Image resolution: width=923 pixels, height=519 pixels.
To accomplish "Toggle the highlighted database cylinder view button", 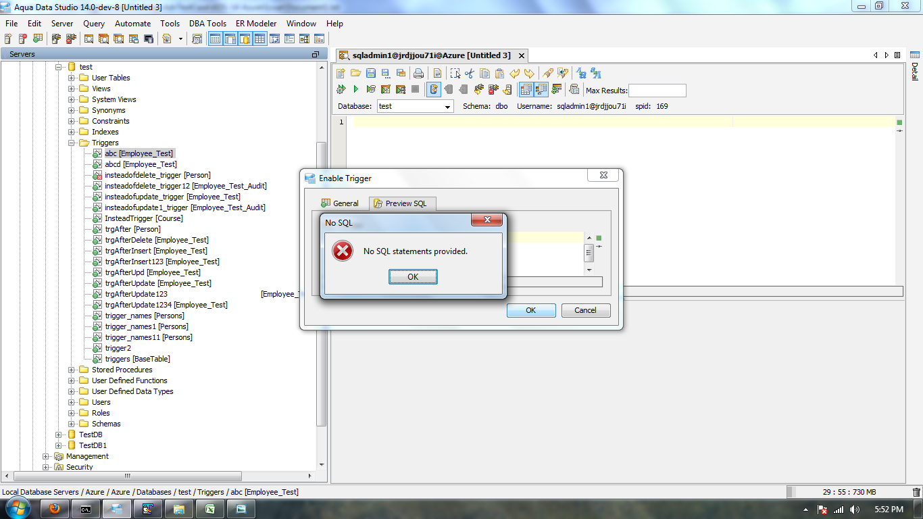I will click(x=245, y=39).
